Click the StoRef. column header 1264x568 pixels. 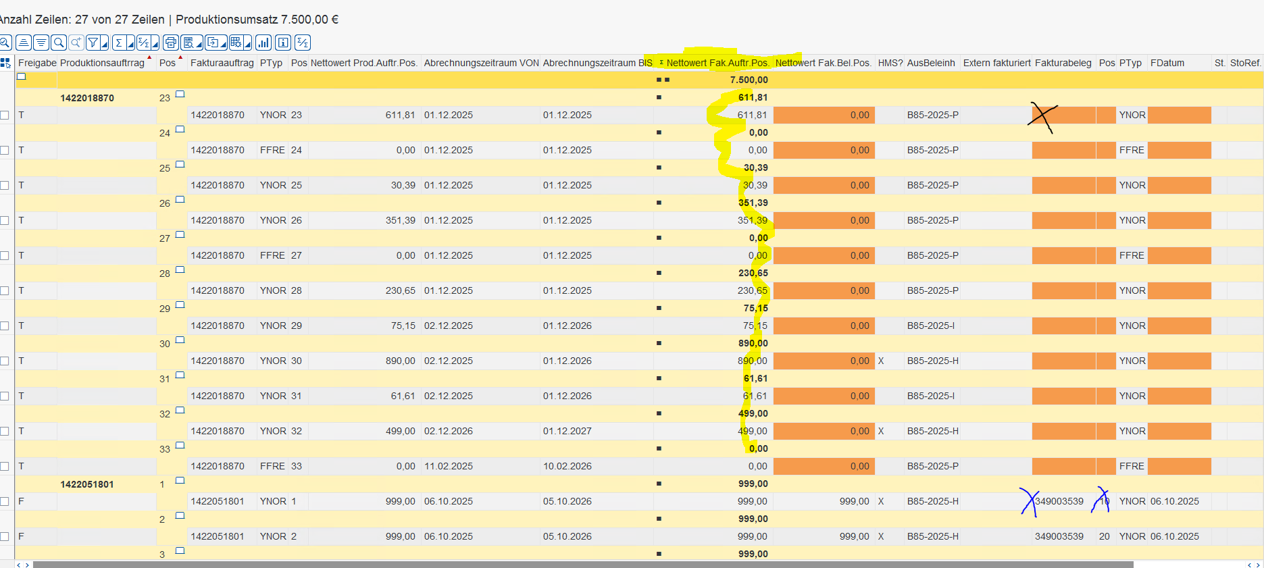click(x=1245, y=63)
